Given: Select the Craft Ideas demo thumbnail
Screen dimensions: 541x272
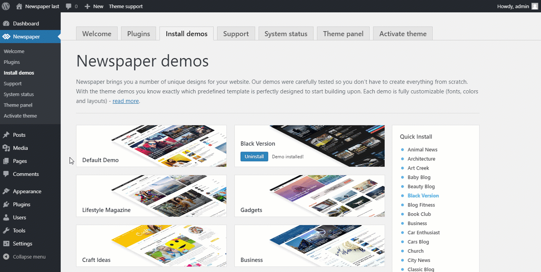Looking at the screenshot, I should 151,246.
